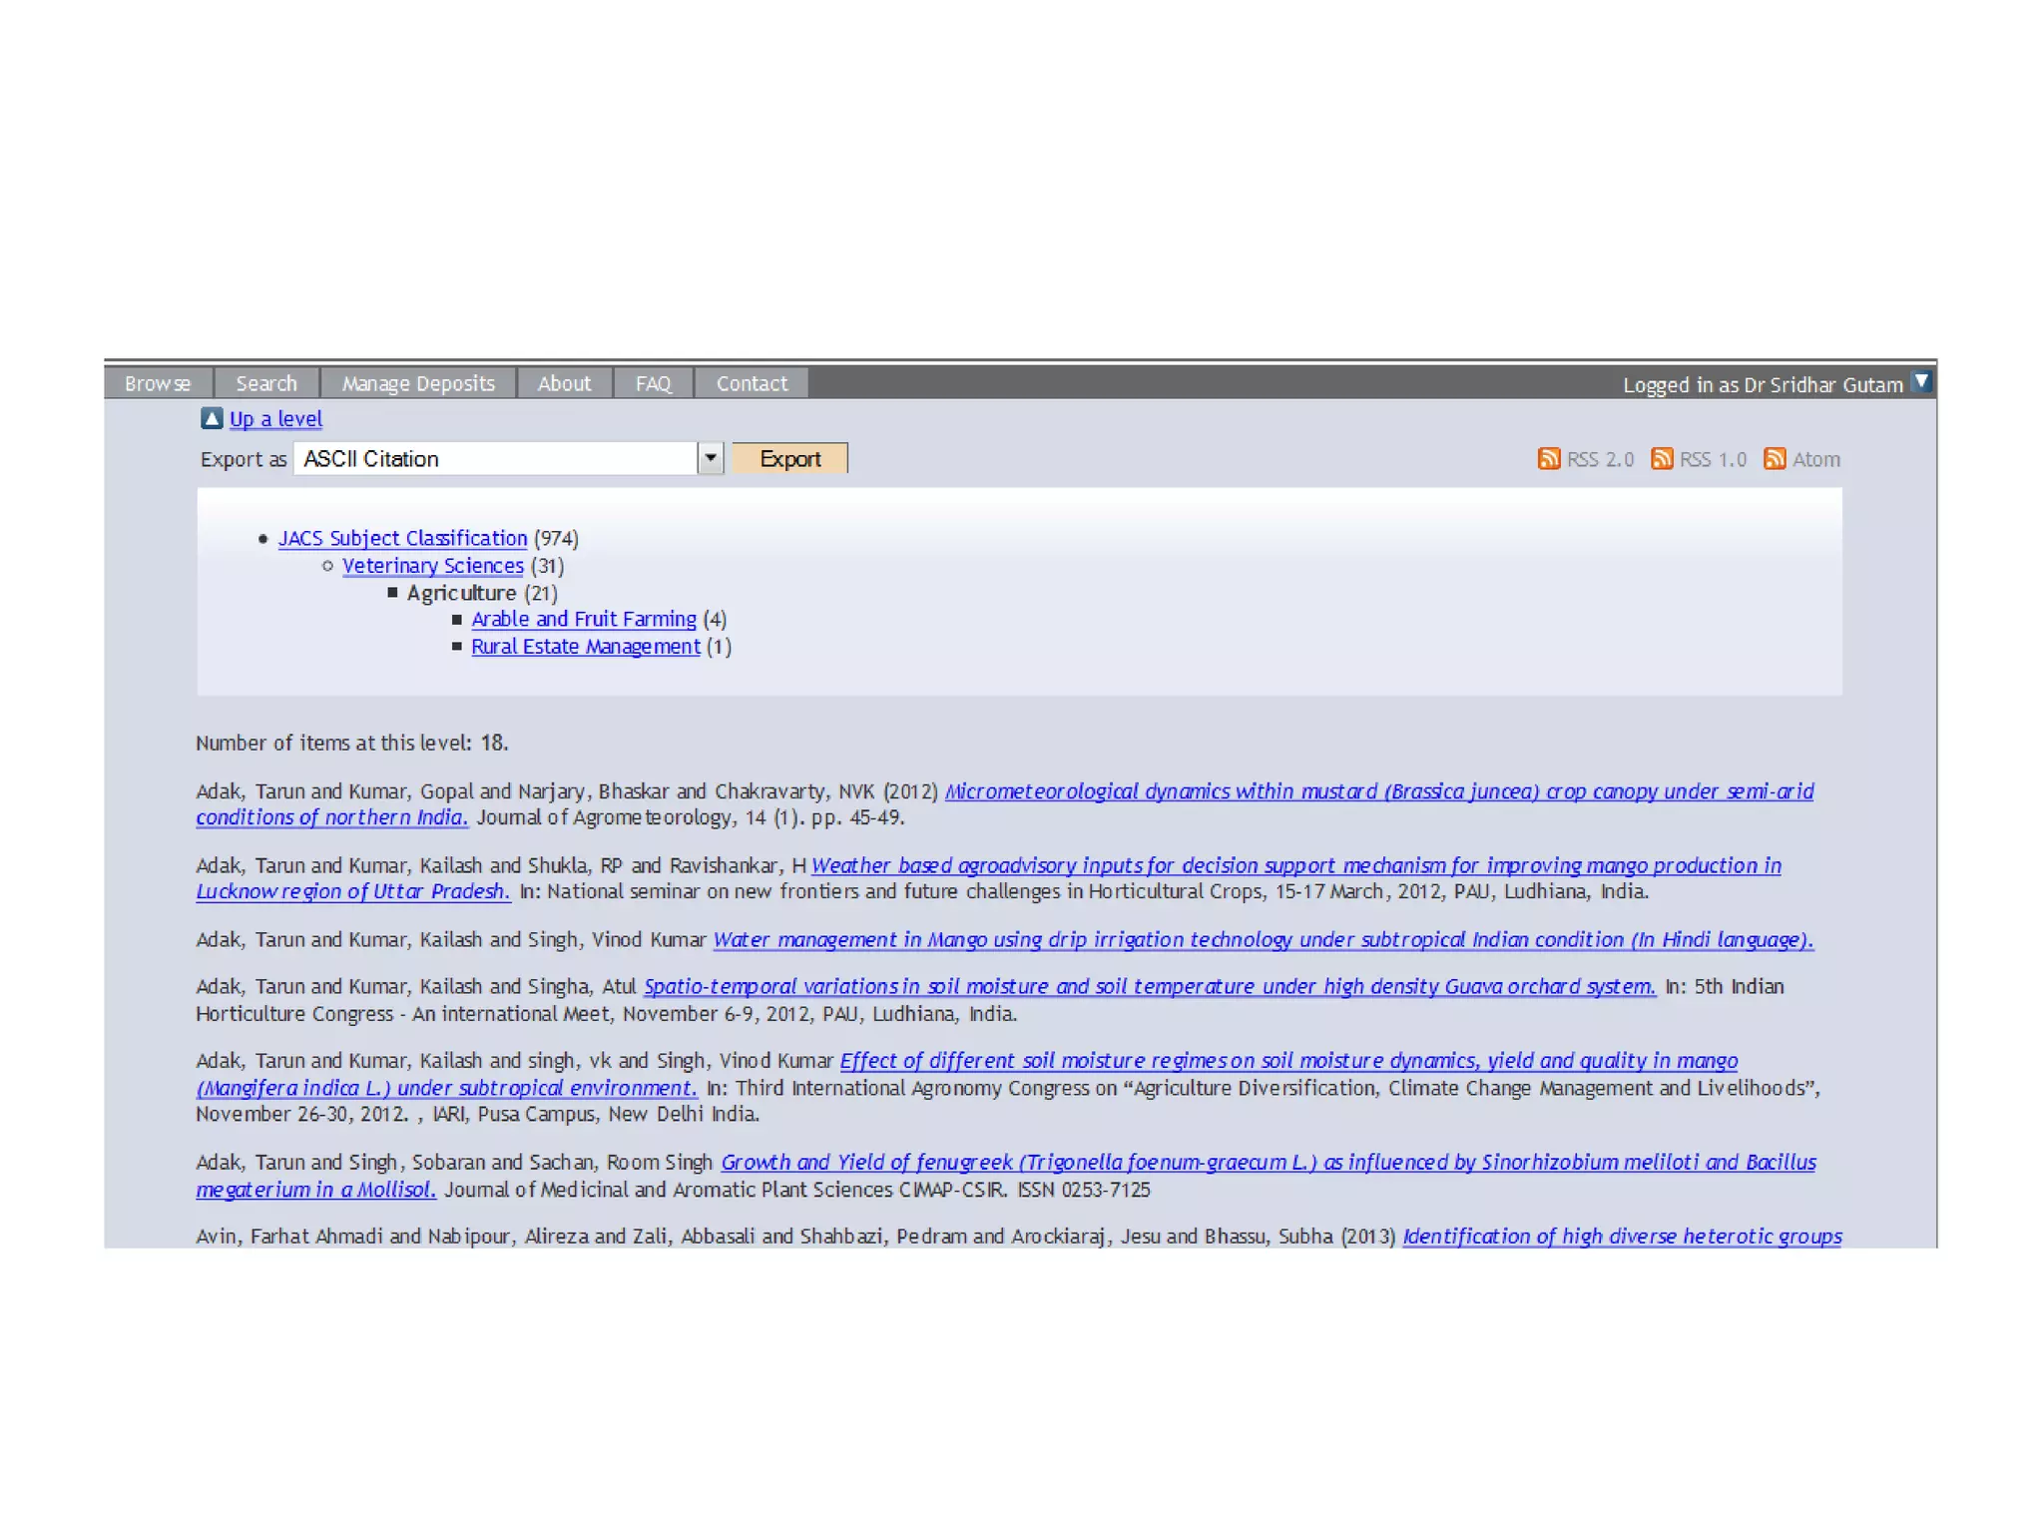
Task: Click the RSS 1.0 feed icon
Action: coord(1661,459)
